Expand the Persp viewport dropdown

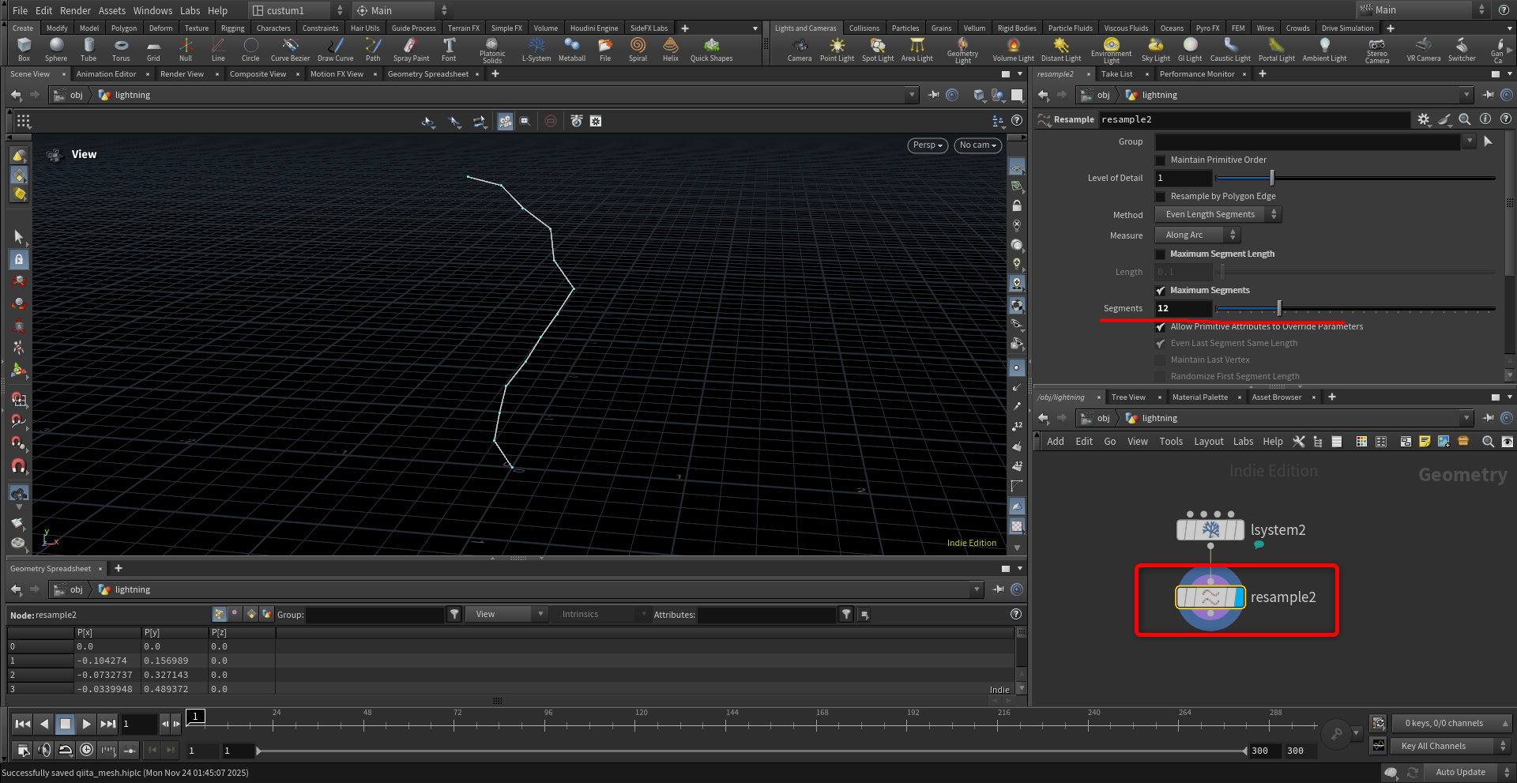pyautogui.click(x=928, y=145)
